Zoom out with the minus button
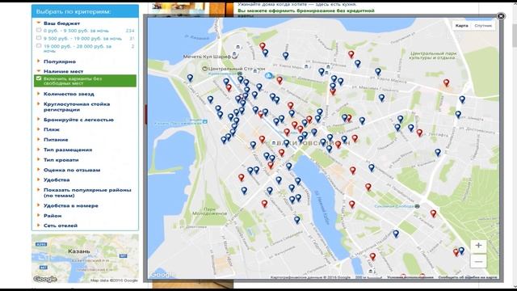Image resolution: width=517 pixels, height=291 pixels. tap(478, 262)
